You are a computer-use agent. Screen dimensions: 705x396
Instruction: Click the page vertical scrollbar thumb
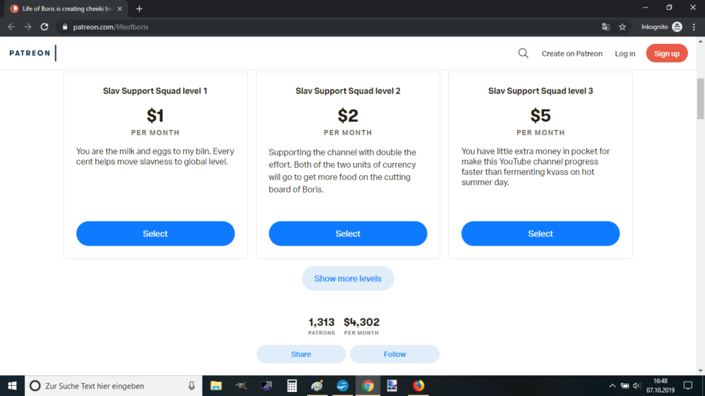(700, 99)
